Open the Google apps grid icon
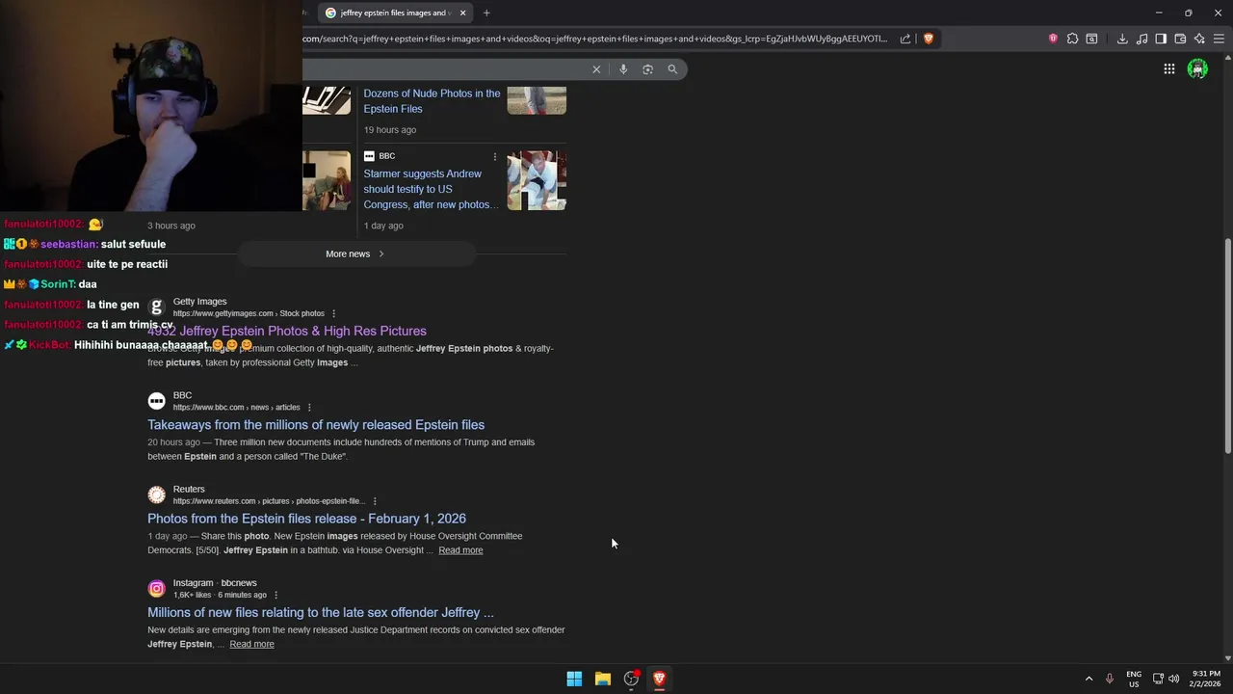1233x694 pixels. click(1168, 68)
